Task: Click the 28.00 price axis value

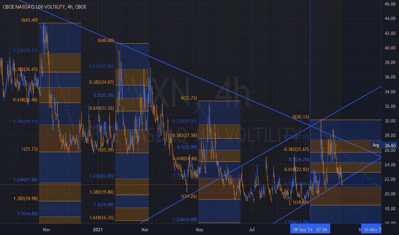Action: [390, 135]
